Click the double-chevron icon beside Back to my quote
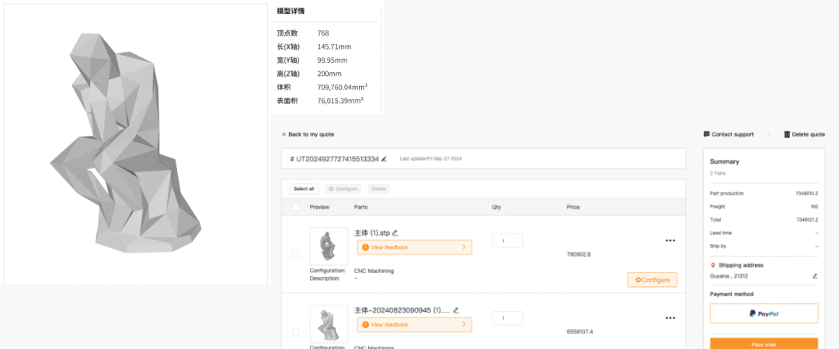839x349 pixels. coord(284,135)
